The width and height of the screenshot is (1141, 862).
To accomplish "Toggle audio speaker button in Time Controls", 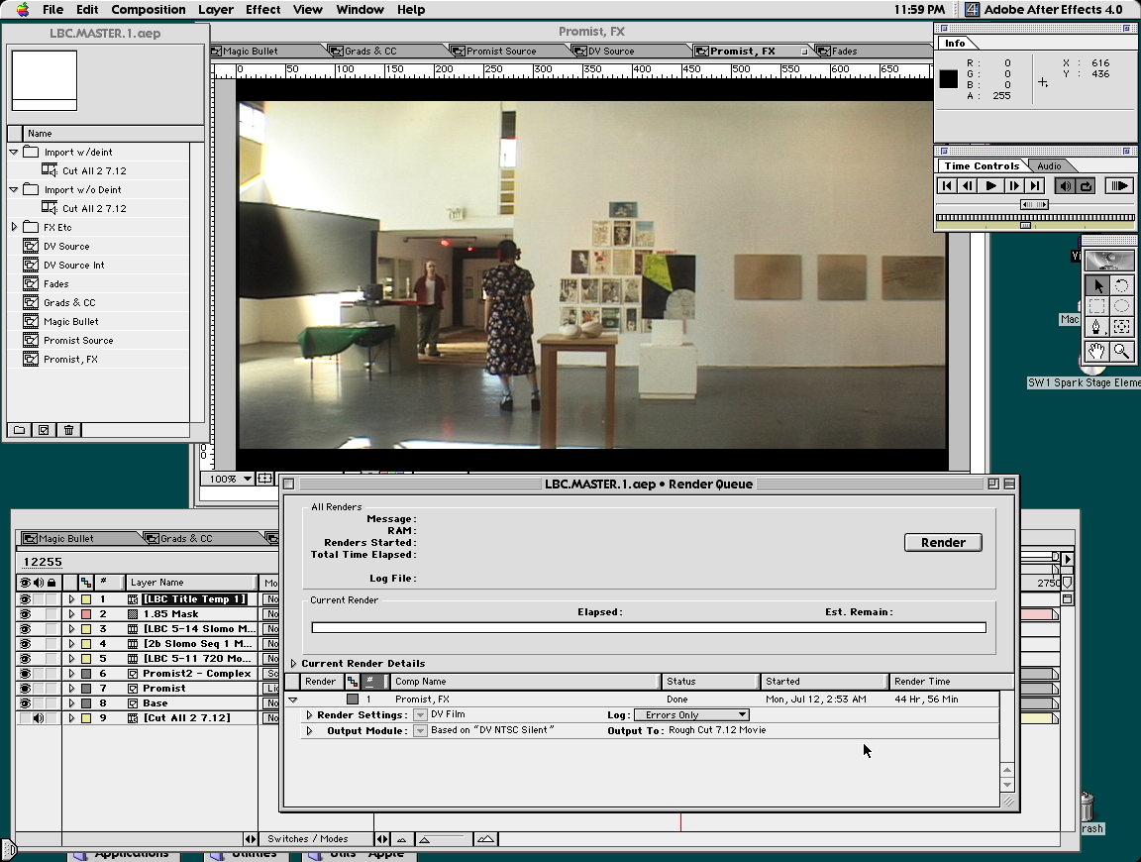I will 1065,185.
